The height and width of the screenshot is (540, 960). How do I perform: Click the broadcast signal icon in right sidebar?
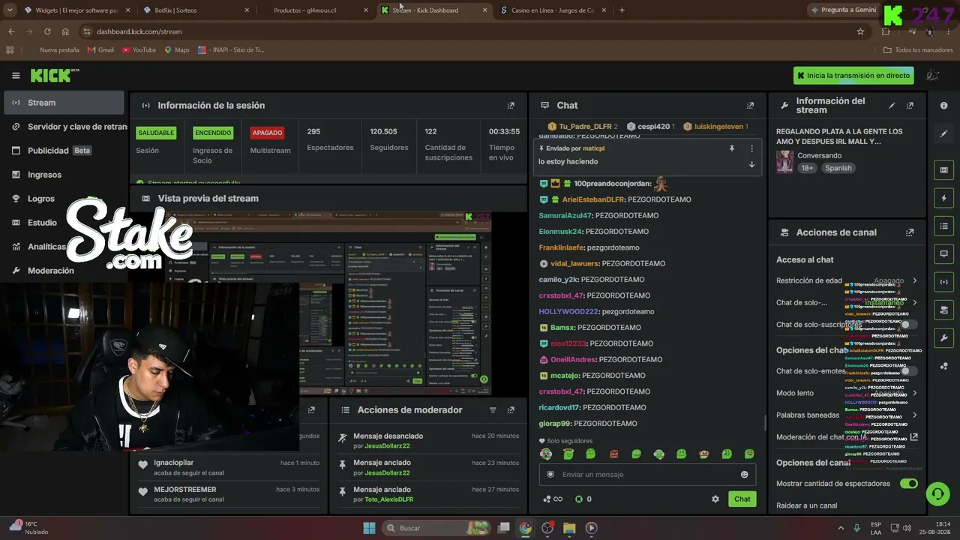(x=943, y=281)
